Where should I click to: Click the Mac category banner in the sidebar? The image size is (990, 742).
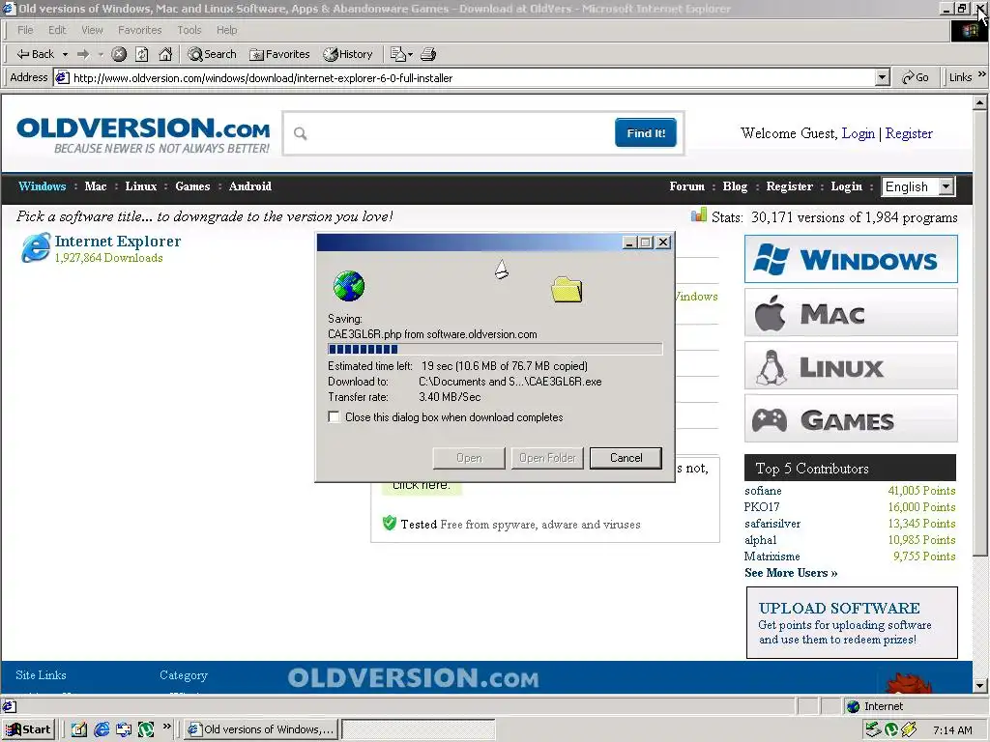(x=851, y=312)
